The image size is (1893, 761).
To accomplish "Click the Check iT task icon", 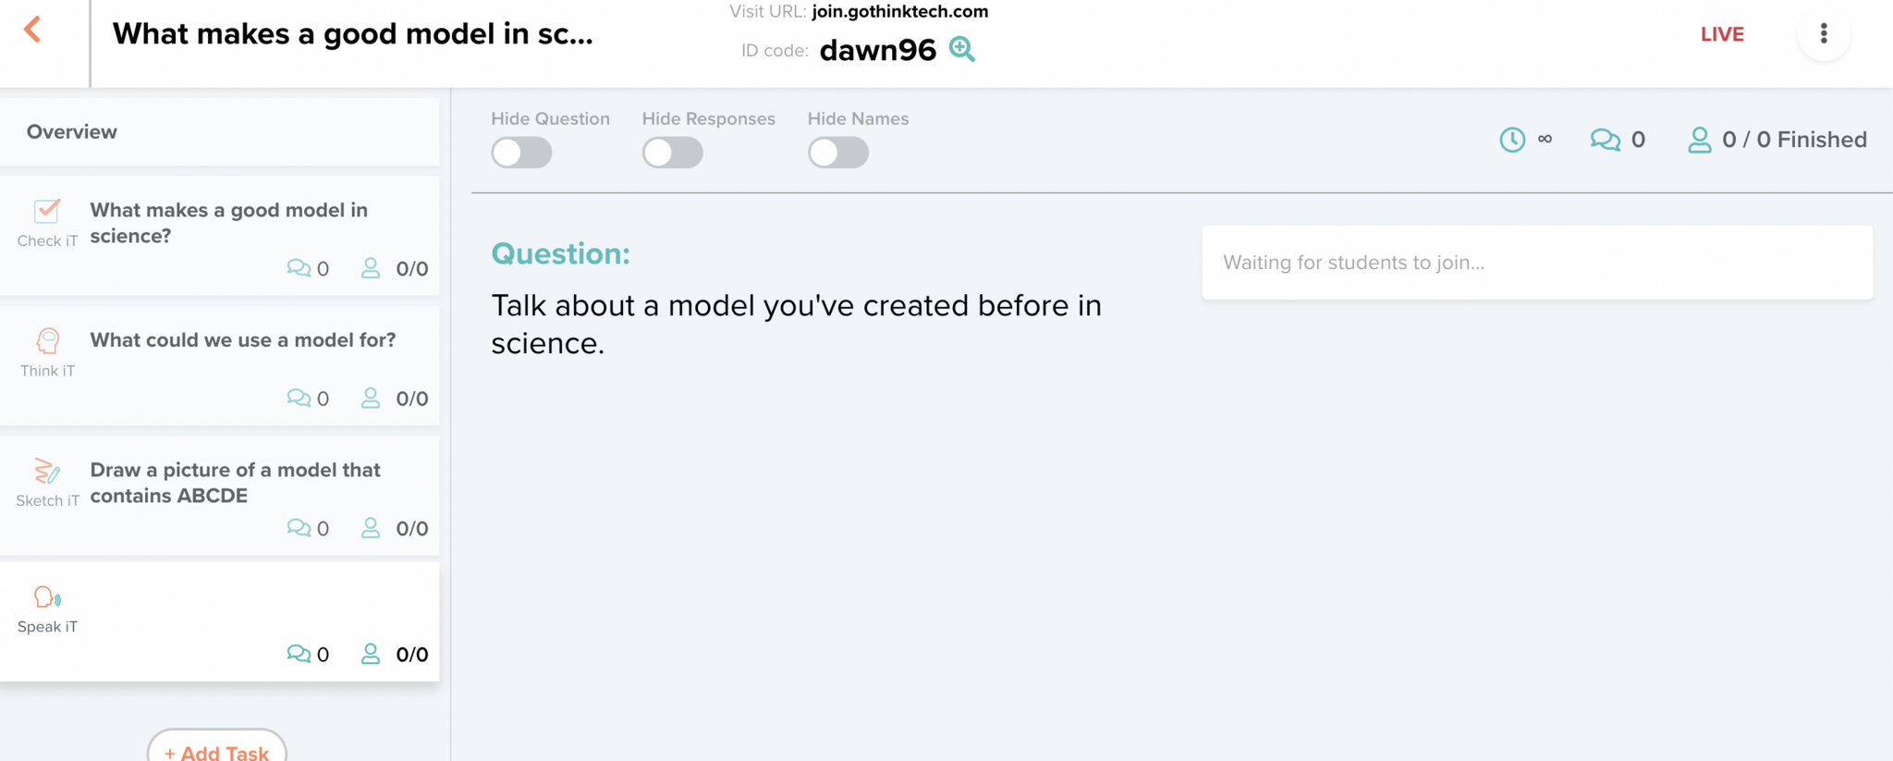I will 47,212.
